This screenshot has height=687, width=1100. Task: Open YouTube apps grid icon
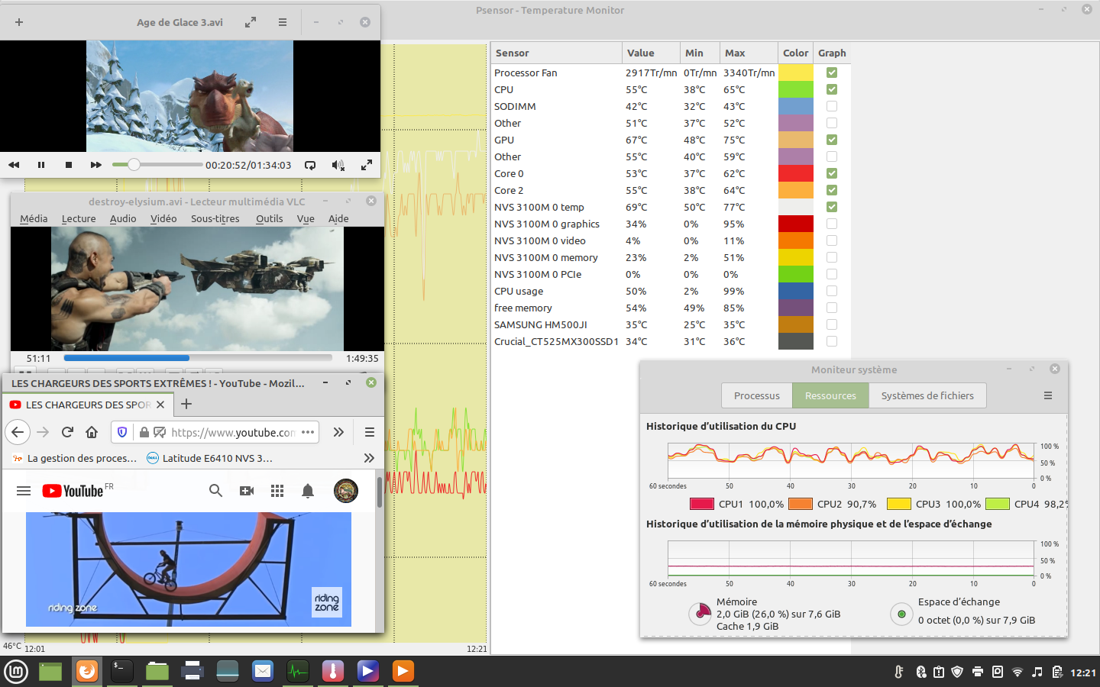[277, 491]
